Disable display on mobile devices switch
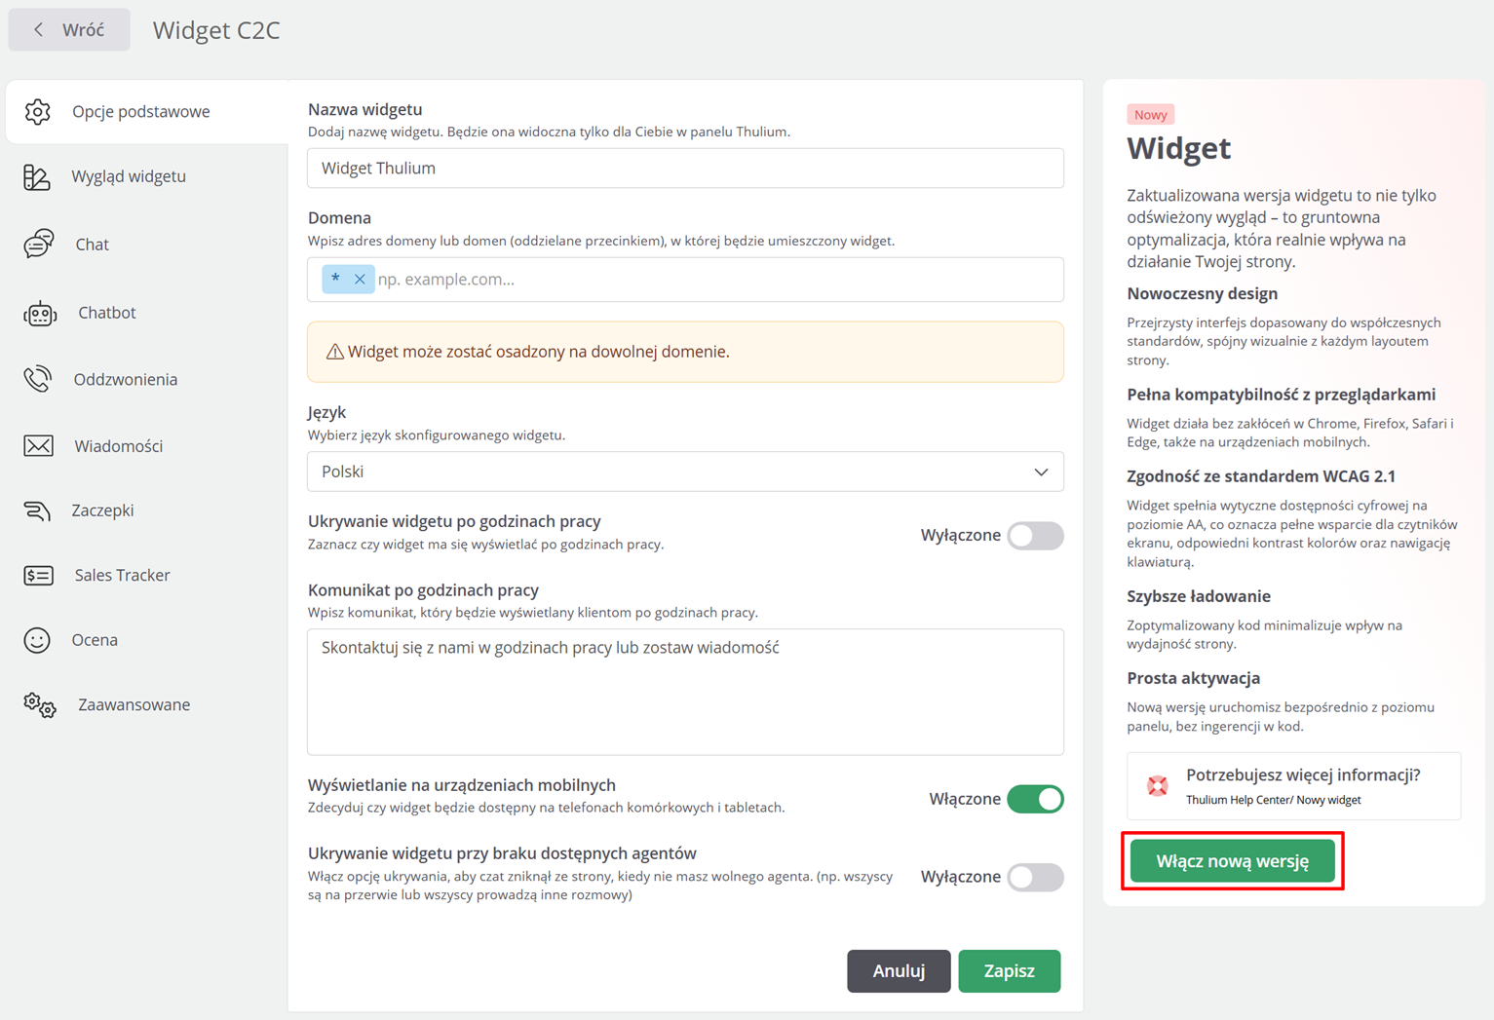This screenshot has width=1494, height=1020. point(1035,799)
